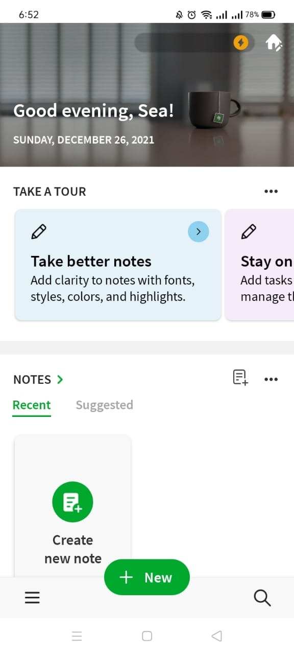Switch to the Suggested tab
The height and width of the screenshot is (654, 294).
(104, 405)
